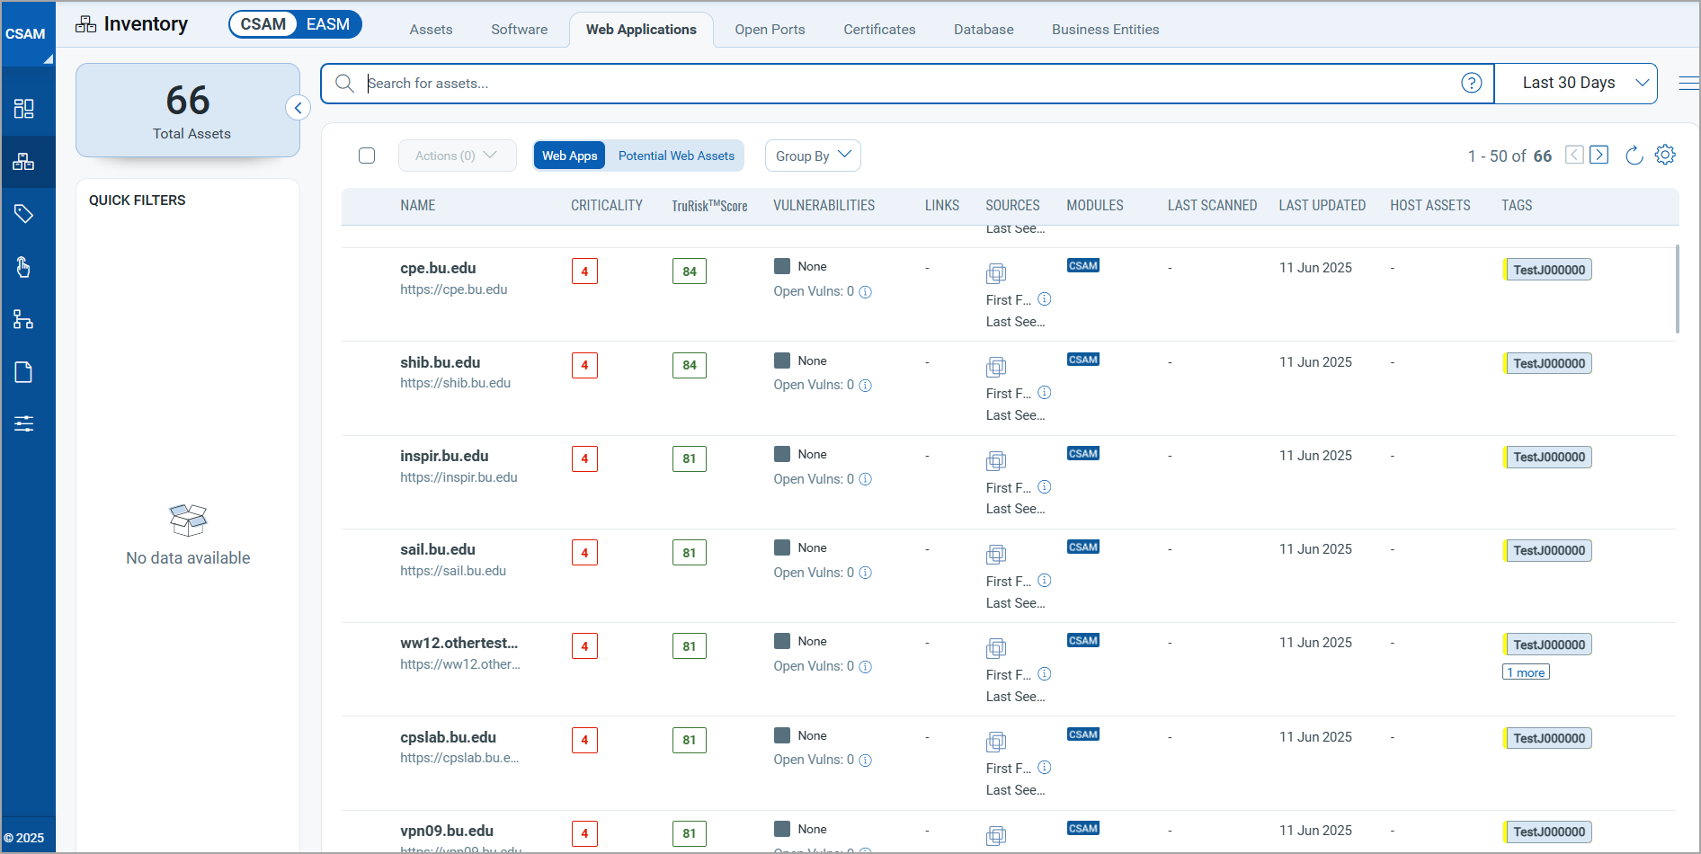Open the vpn09.bu.edu asset link
This screenshot has height=854, width=1701.
pos(447,831)
